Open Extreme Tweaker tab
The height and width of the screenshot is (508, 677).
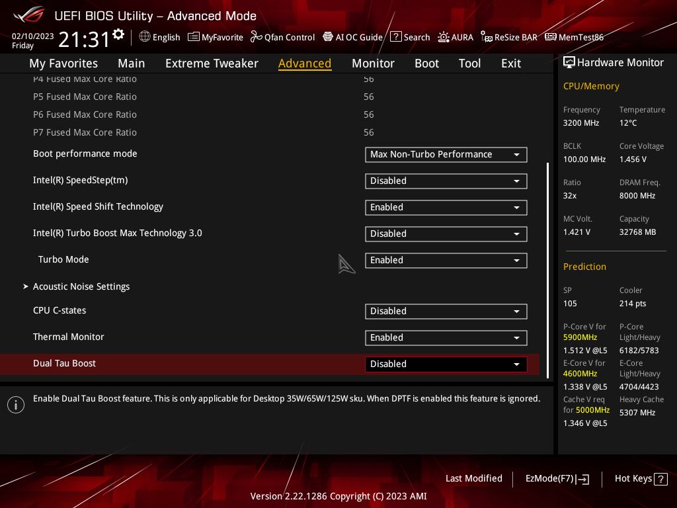click(x=212, y=63)
